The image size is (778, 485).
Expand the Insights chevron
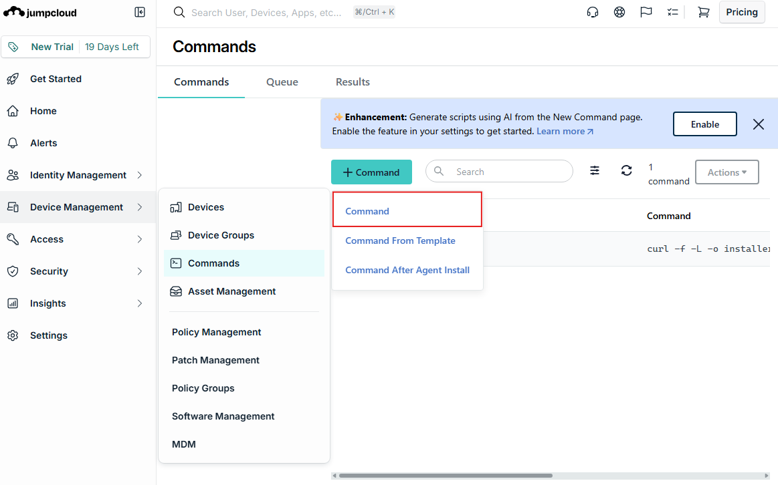140,303
